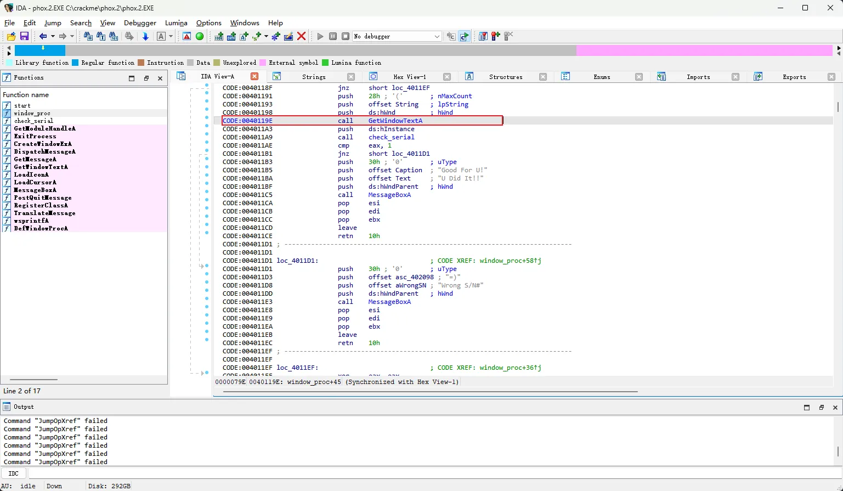This screenshot has height=491, width=843.
Task: Select MessageBoxA in Functions list
Action: coord(35,190)
